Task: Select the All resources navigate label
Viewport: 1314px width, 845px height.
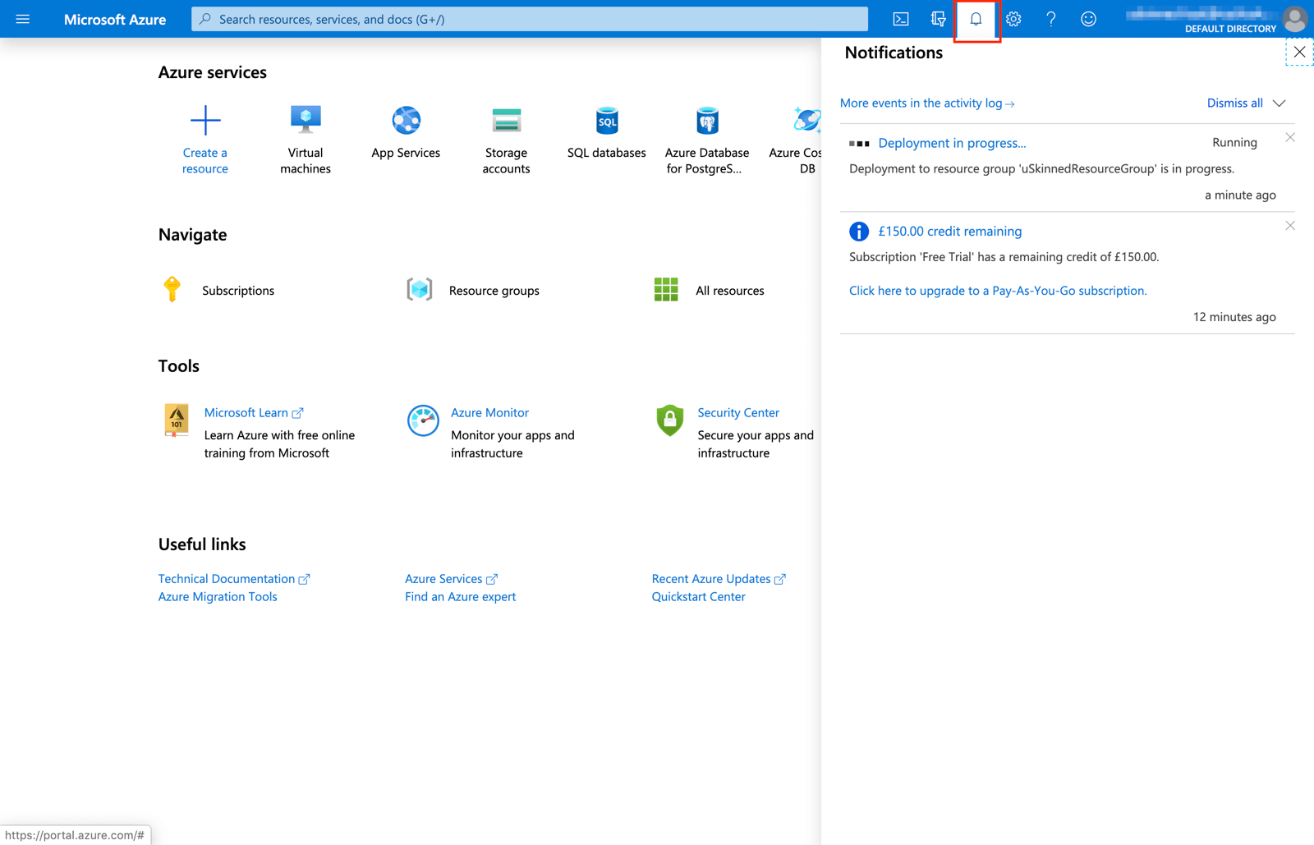Action: [729, 291]
